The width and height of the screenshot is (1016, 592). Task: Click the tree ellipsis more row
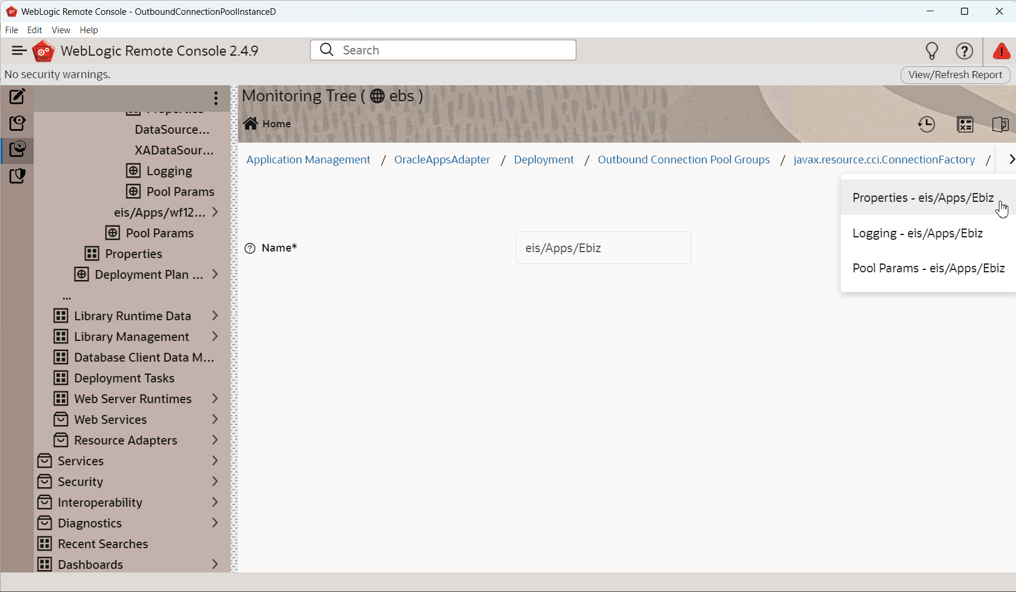tap(67, 296)
